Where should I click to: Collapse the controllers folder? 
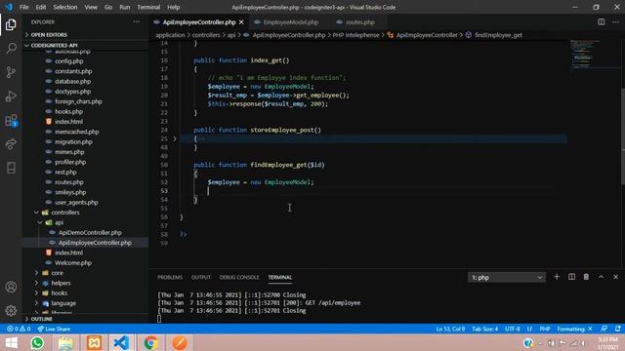coord(65,213)
